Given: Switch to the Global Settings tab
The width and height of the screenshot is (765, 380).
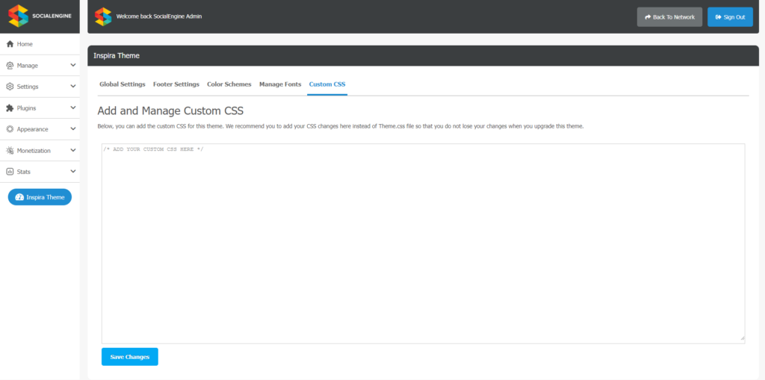Looking at the screenshot, I should 123,84.
